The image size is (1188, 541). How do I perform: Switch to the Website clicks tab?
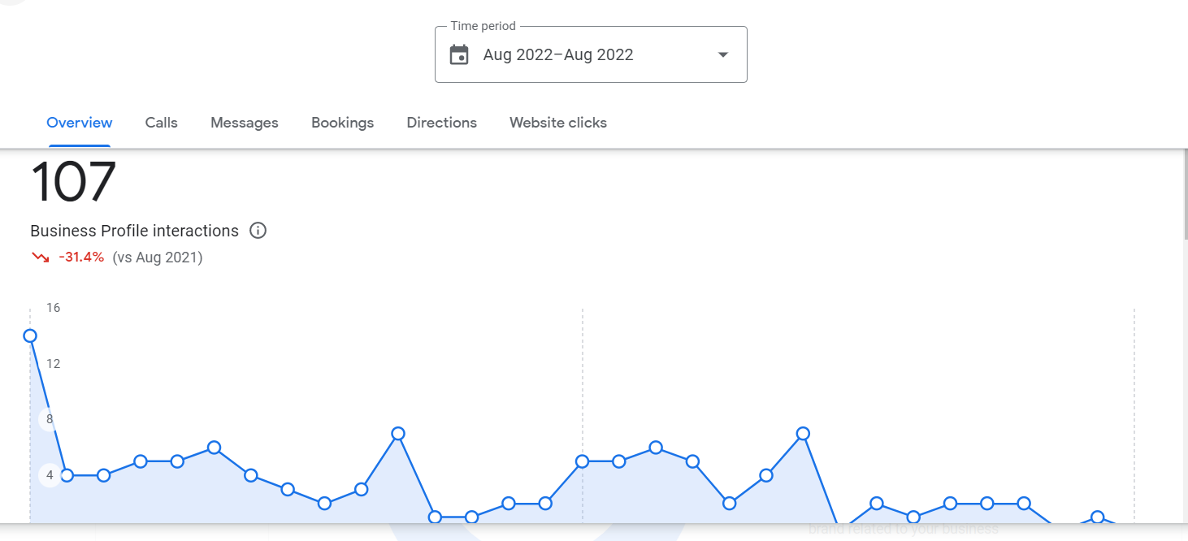click(x=558, y=123)
